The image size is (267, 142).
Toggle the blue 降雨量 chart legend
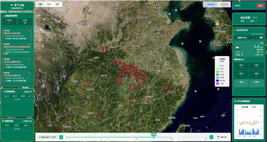click(x=245, y=107)
